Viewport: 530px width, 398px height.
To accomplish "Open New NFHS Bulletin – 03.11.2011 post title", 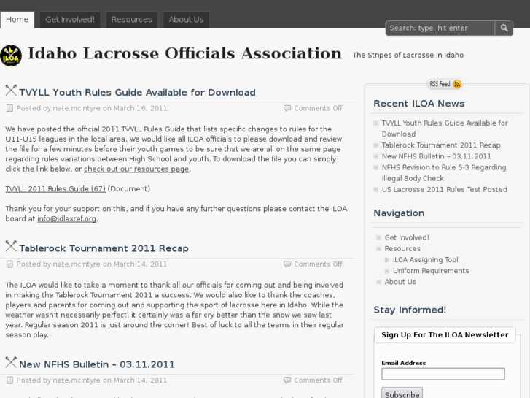I will 97,364.
